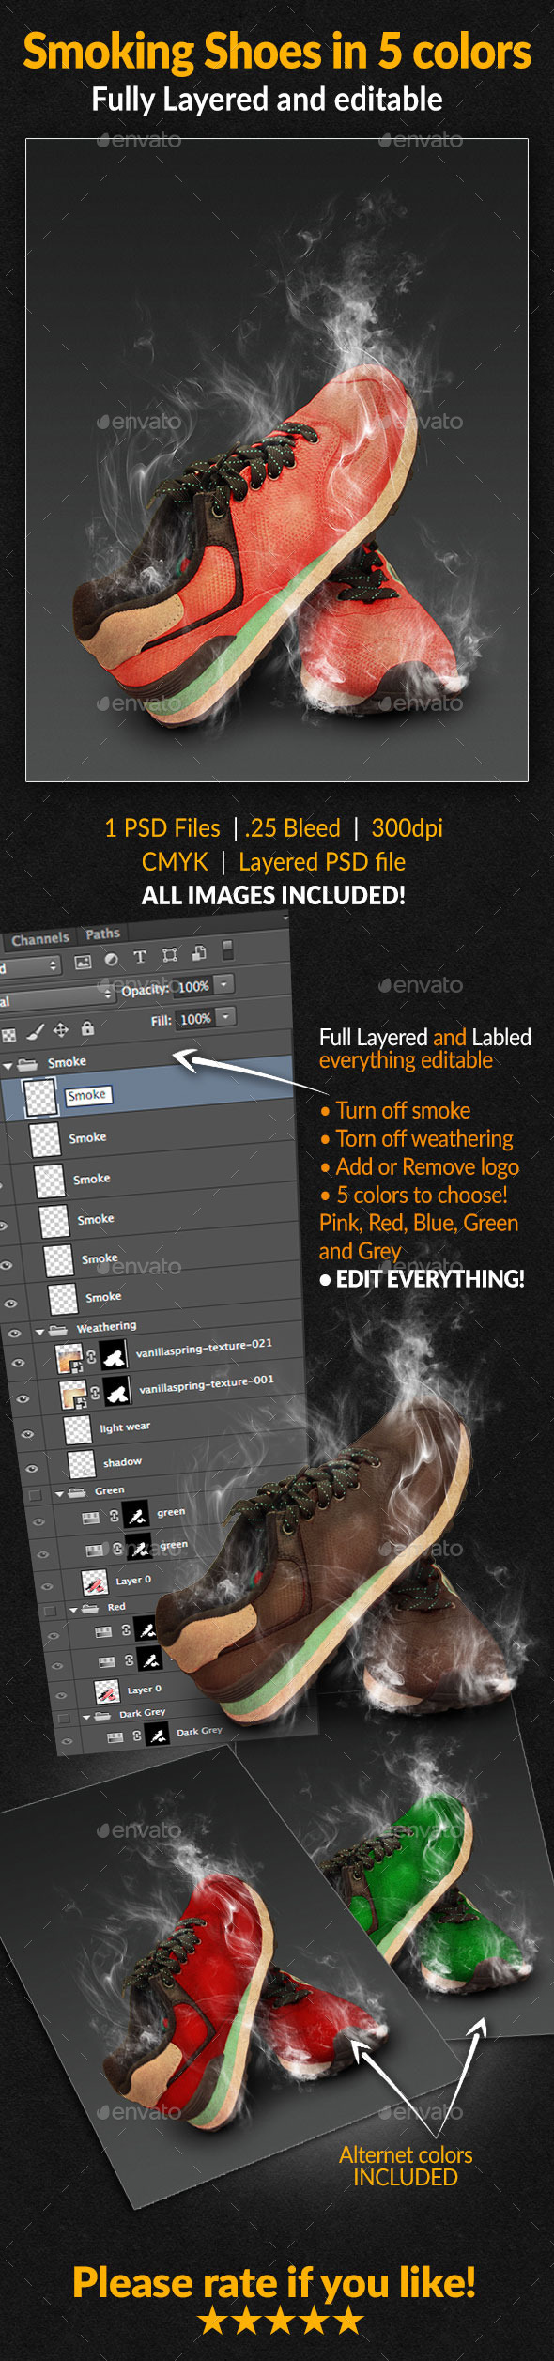The width and height of the screenshot is (554, 2361).
Task: Show Layer 0 inside the Red group
Action: coord(61,1696)
